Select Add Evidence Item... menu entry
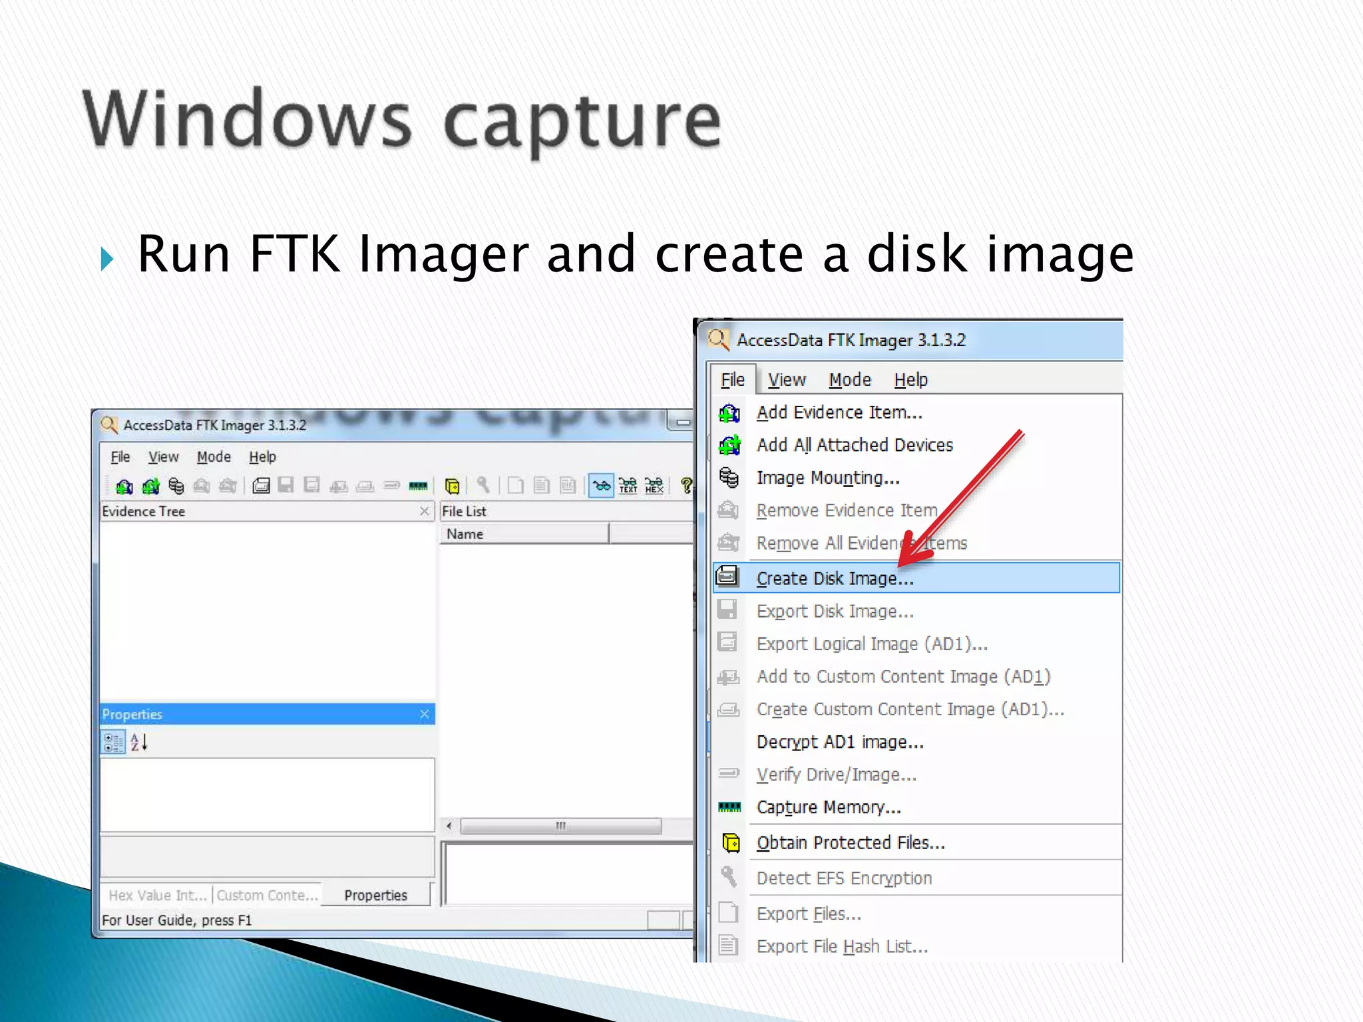The width and height of the screenshot is (1363, 1022). click(x=917, y=413)
